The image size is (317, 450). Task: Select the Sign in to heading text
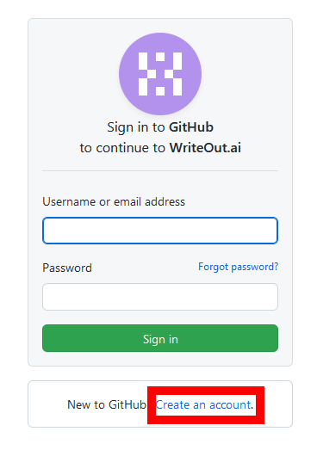[x=136, y=127]
